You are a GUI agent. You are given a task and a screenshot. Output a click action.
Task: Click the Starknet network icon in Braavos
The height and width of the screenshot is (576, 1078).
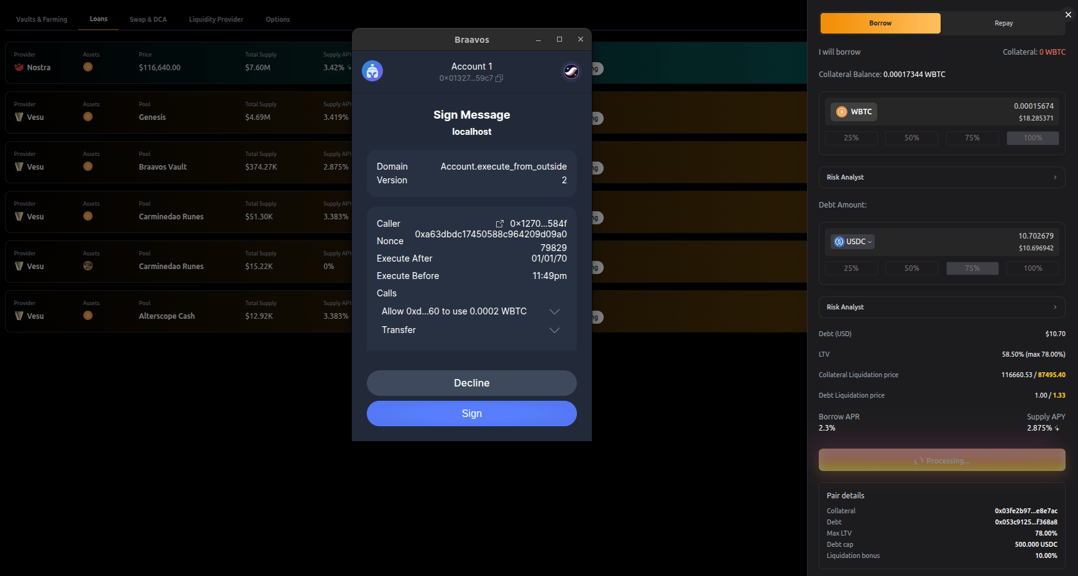571,71
